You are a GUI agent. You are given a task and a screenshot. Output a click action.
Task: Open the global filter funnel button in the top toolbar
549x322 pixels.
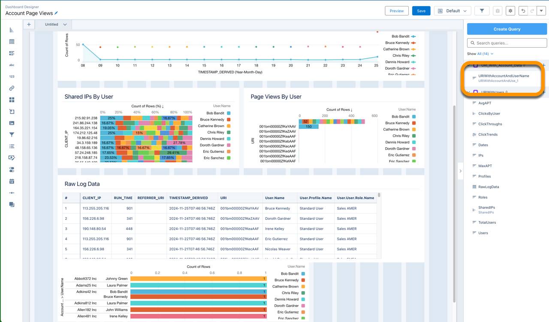click(x=482, y=11)
